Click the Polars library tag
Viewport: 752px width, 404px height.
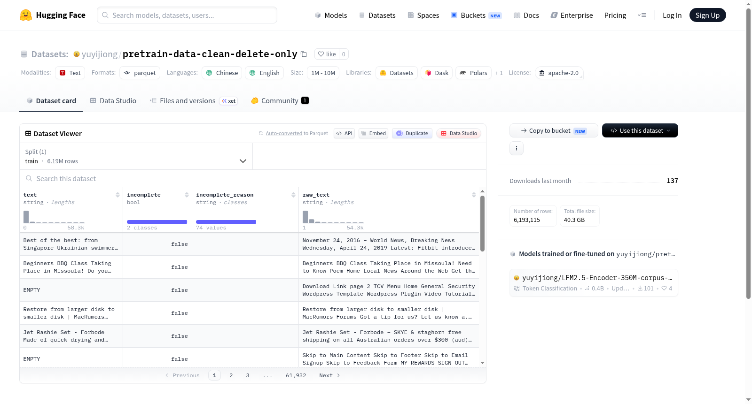[x=473, y=73]
